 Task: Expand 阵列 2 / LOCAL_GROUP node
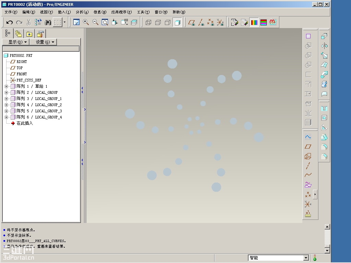tap(6, 92)
